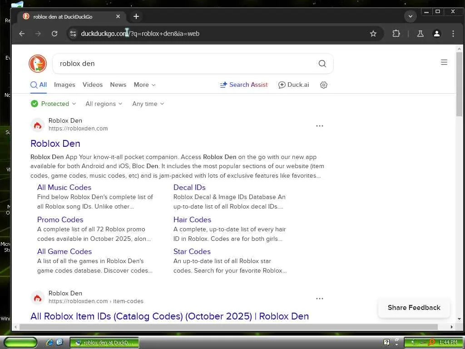
Task: Open the Hair Codes sitelink
Action: [192, 220]
